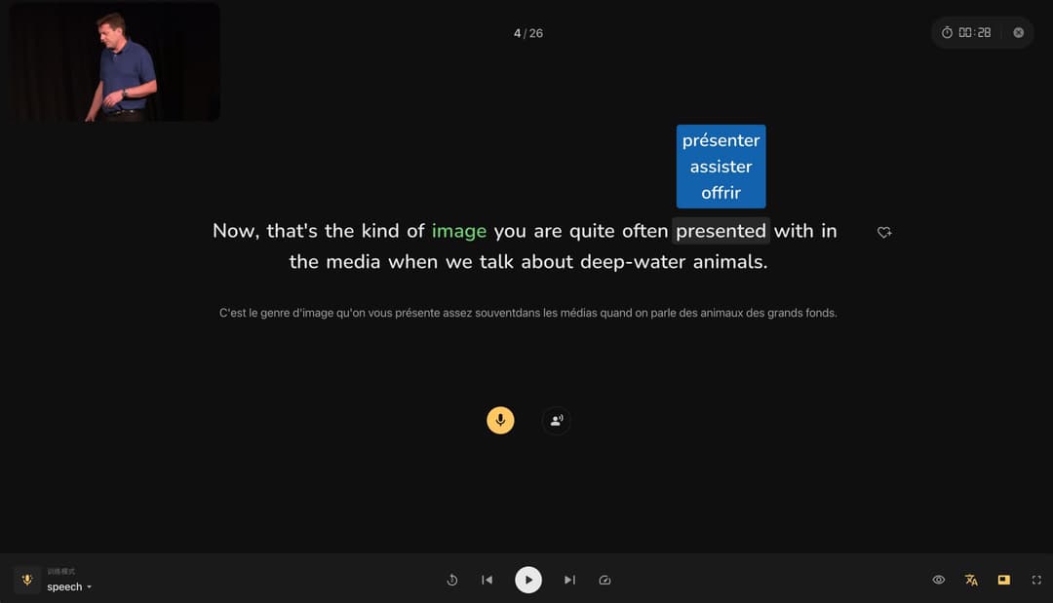Choose 'offrir' from the translation popup
Image resolution: width=1053 pixels, height=603 pixels.
(x=721, y=192)
